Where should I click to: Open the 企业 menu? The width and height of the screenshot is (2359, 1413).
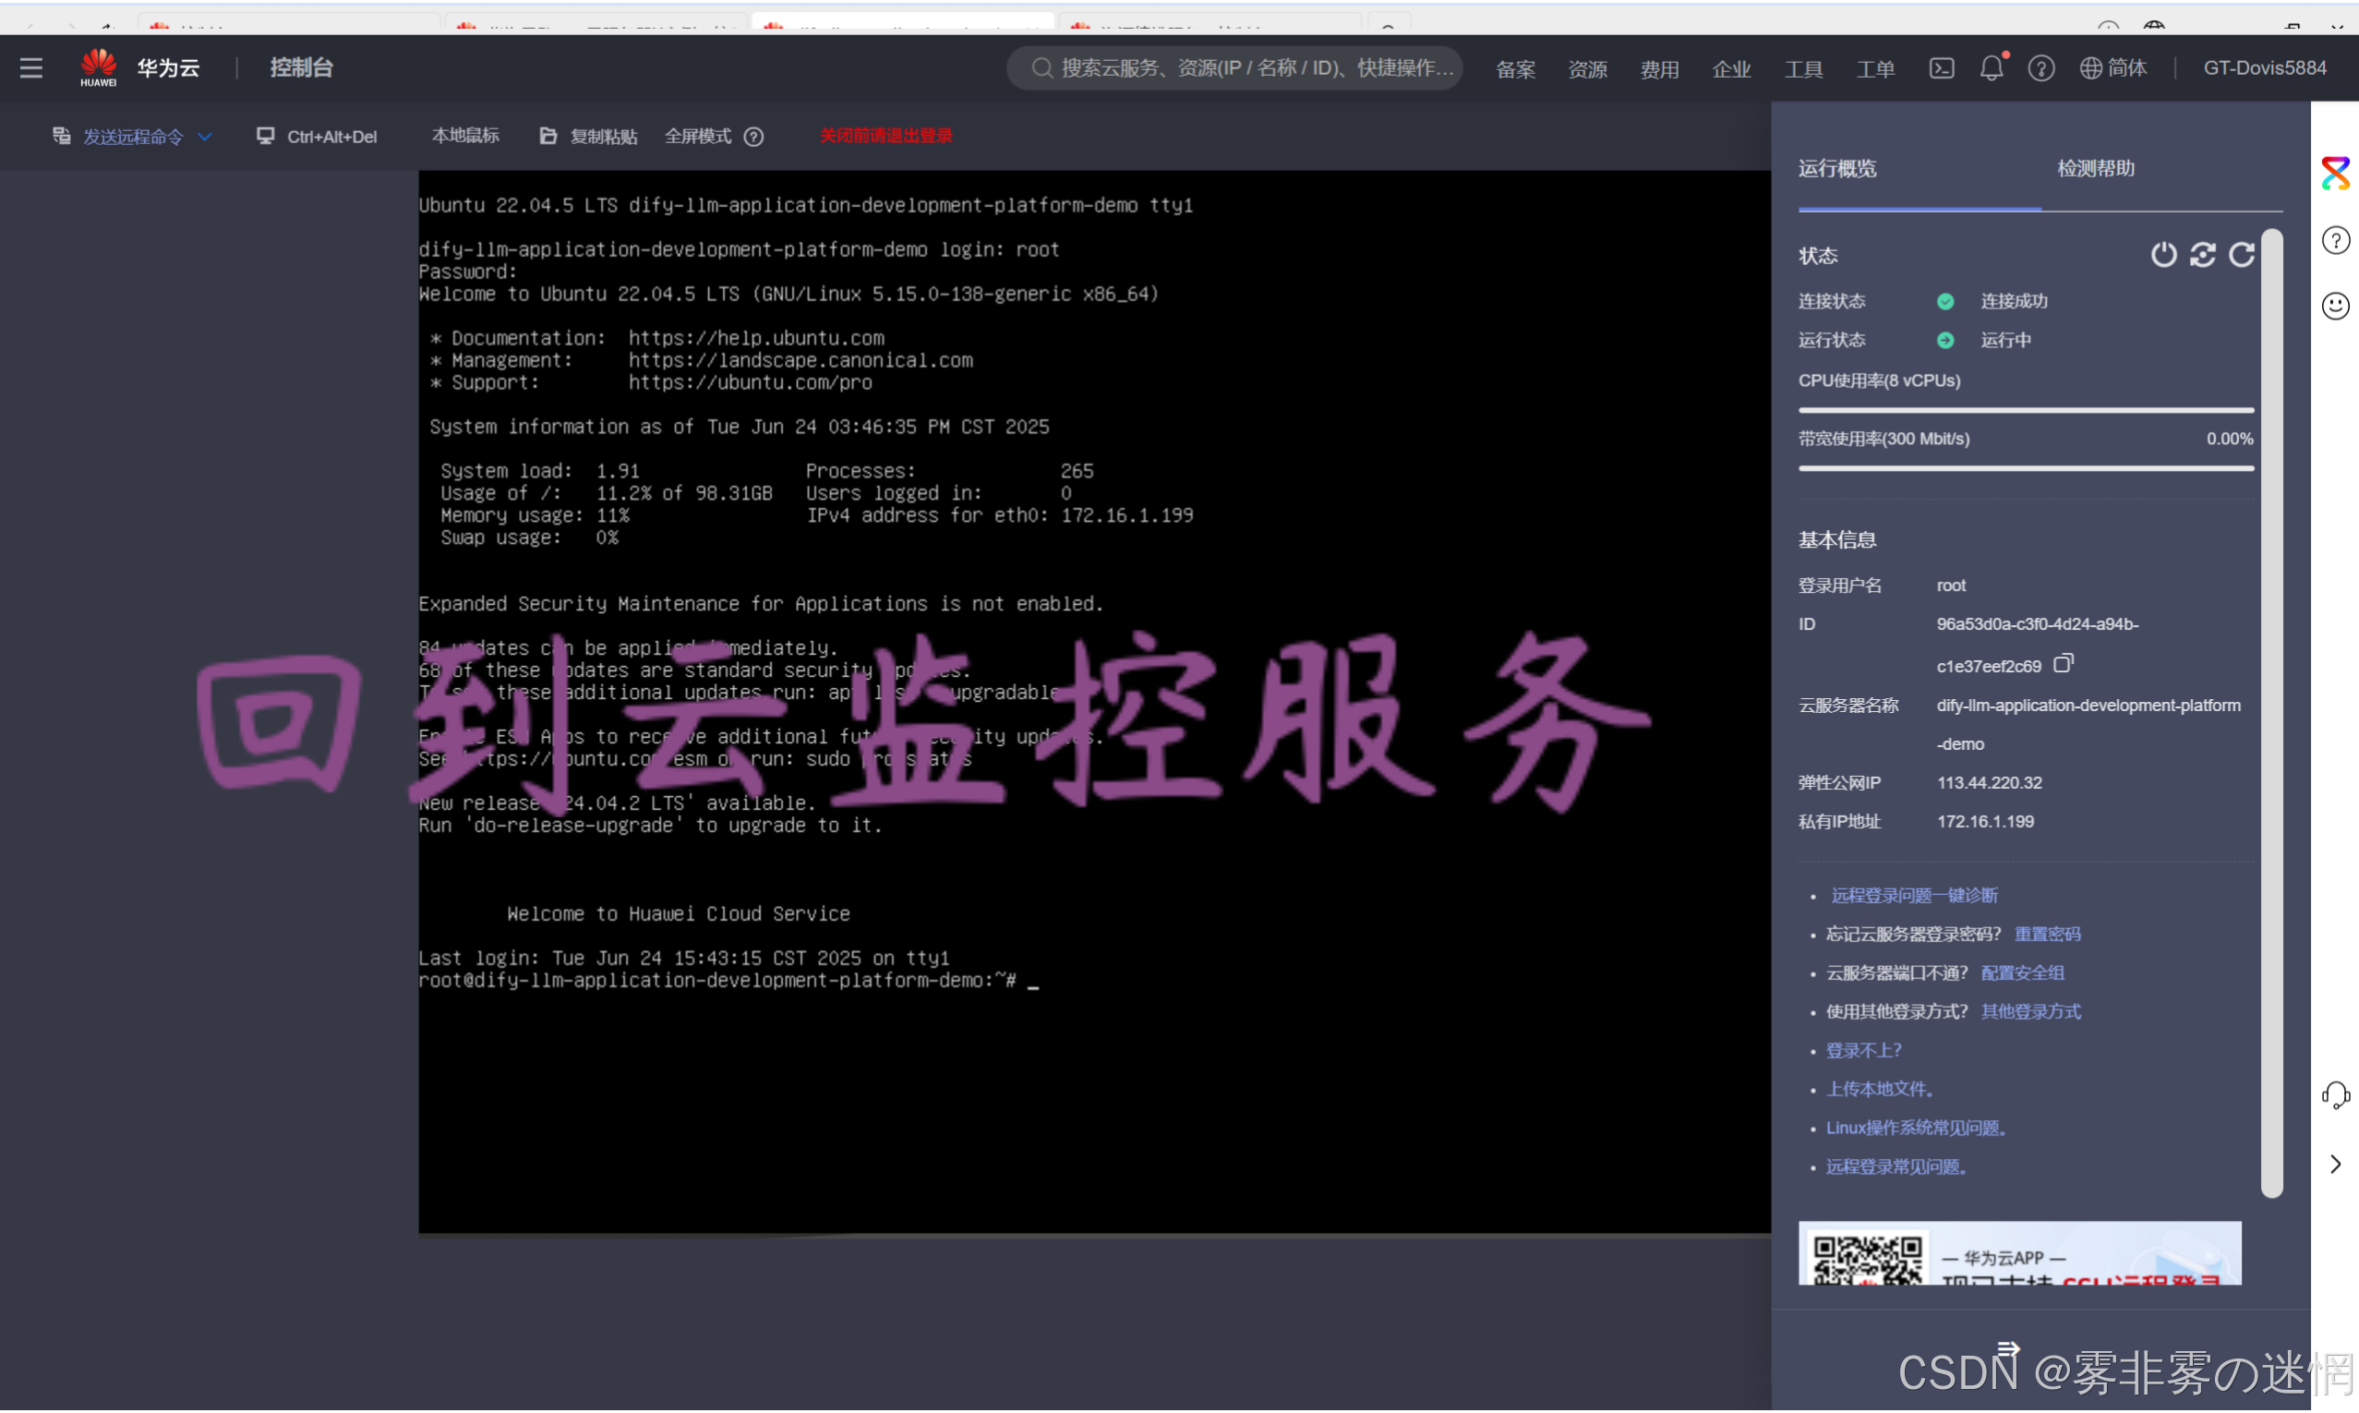click(x=1731, y=68)
